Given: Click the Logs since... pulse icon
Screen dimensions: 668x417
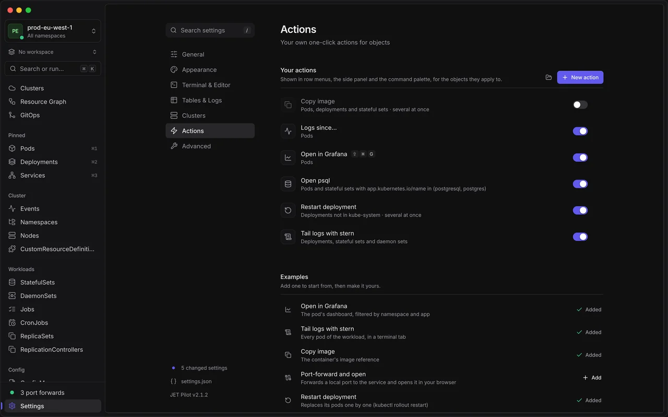Looking at the screenshot, I should click(x=288, y=131).
